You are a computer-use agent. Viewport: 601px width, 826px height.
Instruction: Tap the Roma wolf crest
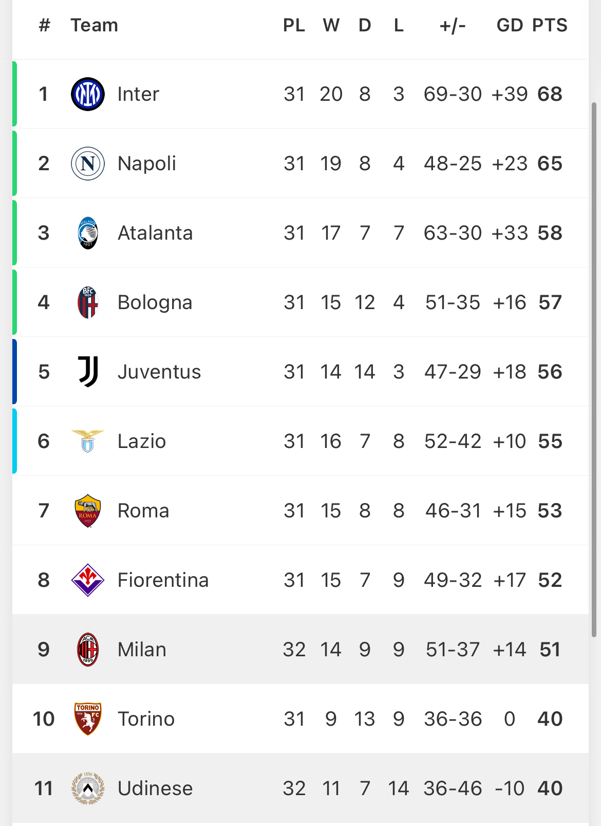(x=88, y=511)
